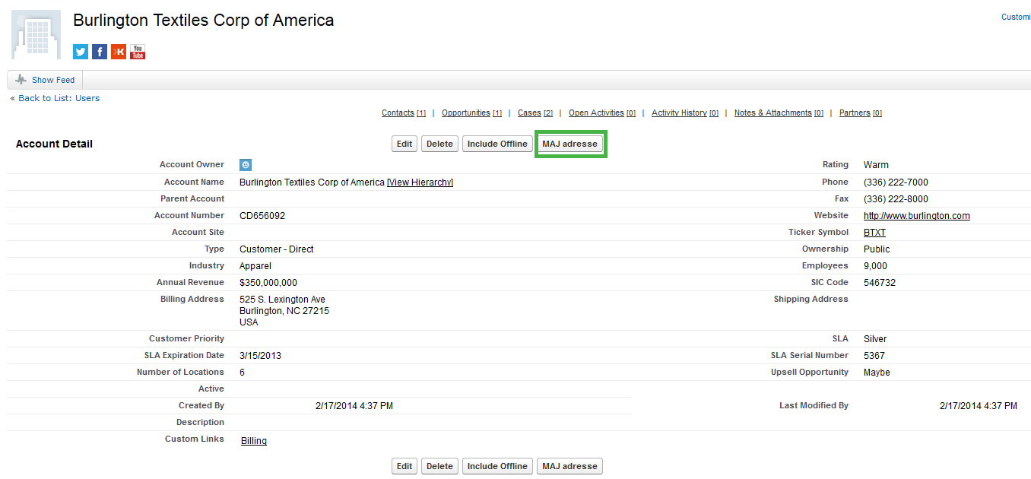Jump to Notes & Attachments list

[x=779, y=113]
